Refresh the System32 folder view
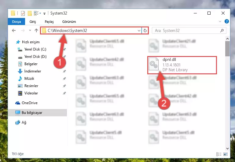The image size is (235, 162). click(145, 31)
